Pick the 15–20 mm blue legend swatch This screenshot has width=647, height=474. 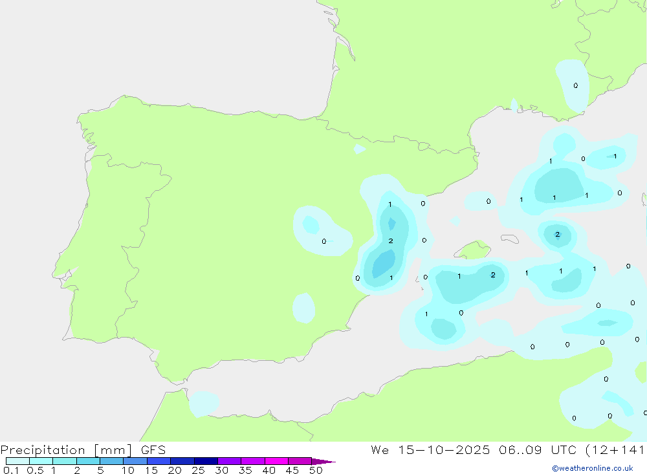pos(159,461)
